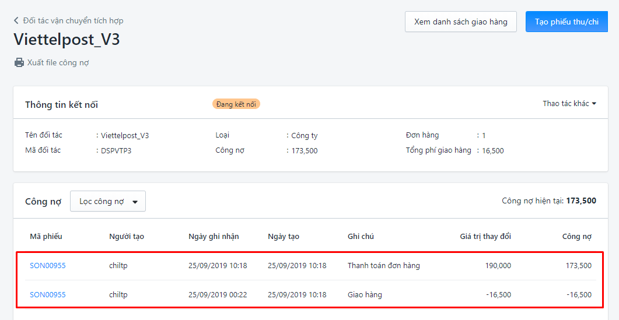Click the Công nợ column header
This screenshot has height=320, width=619.
[x=576, y=237]
